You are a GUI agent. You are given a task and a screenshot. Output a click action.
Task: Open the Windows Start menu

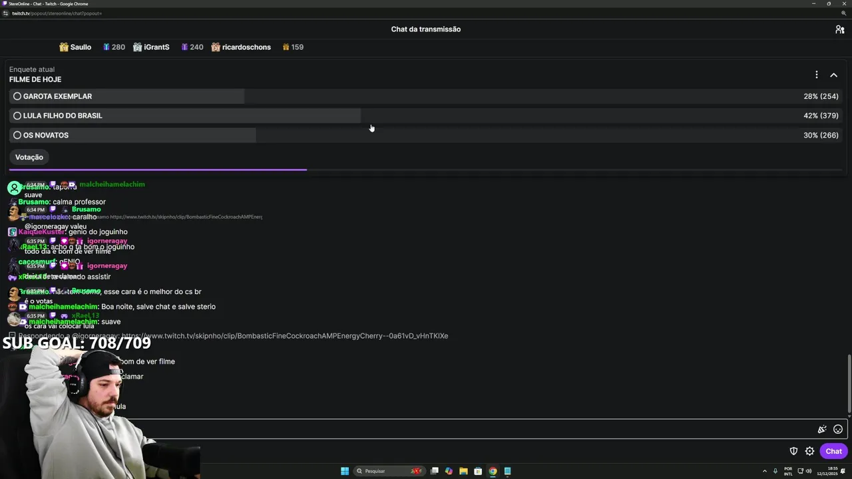[x=345, y=471]
